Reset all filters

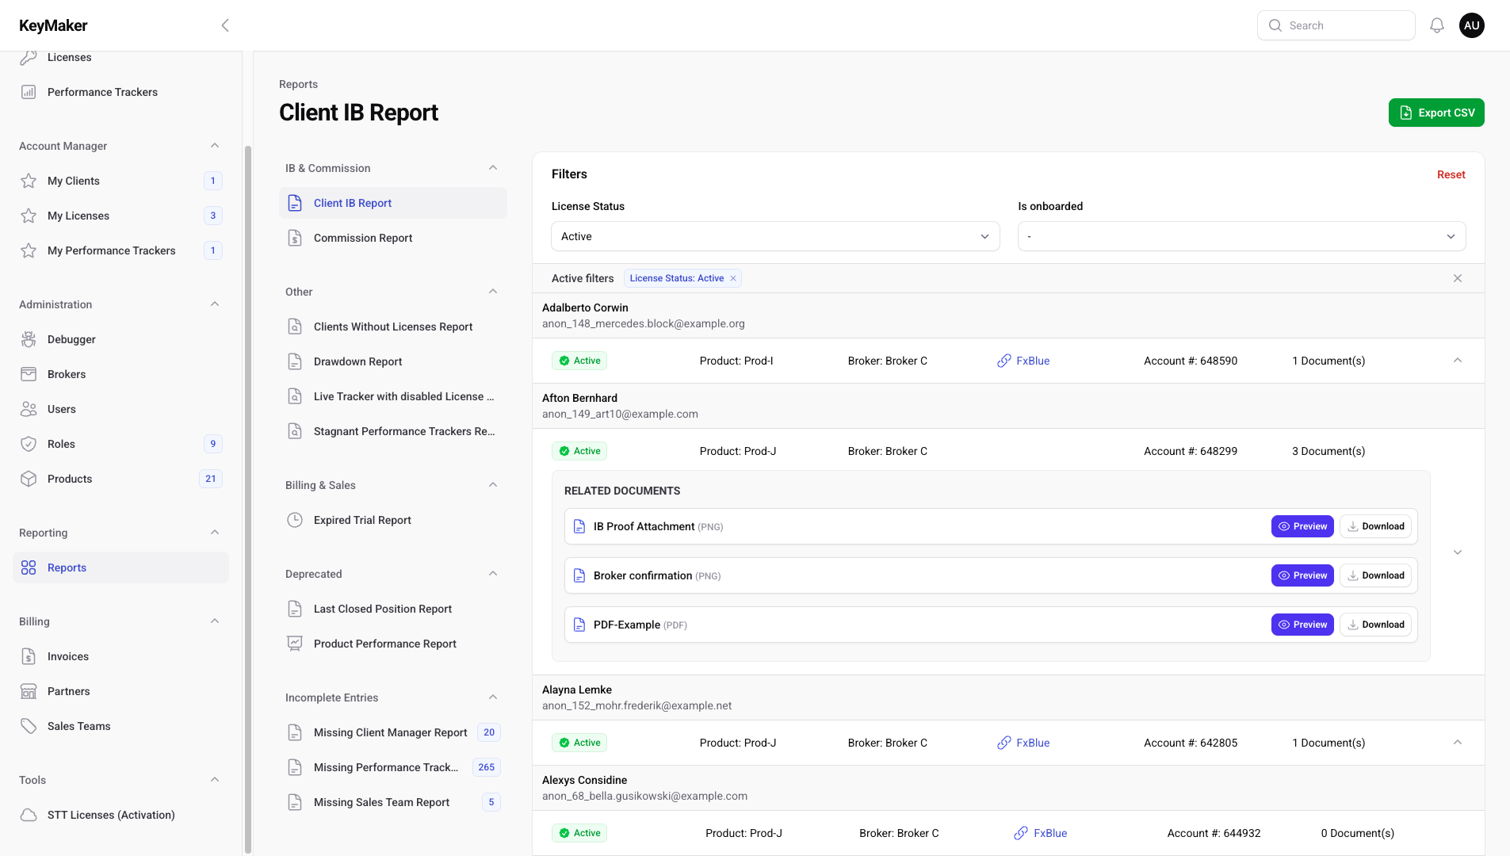click(x=1451, y=174)
